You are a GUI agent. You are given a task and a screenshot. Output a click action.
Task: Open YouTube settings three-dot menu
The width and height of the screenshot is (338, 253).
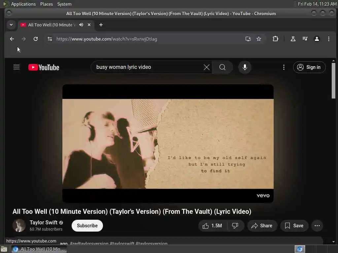(284, 67)
